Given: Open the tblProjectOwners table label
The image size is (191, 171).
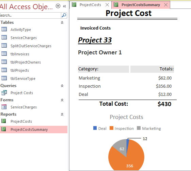Looking at the screenshot, I should (26, 62).
